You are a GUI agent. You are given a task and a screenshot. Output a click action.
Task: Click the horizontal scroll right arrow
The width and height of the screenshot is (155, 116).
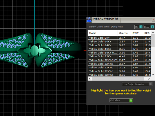[x=149, y=79]
